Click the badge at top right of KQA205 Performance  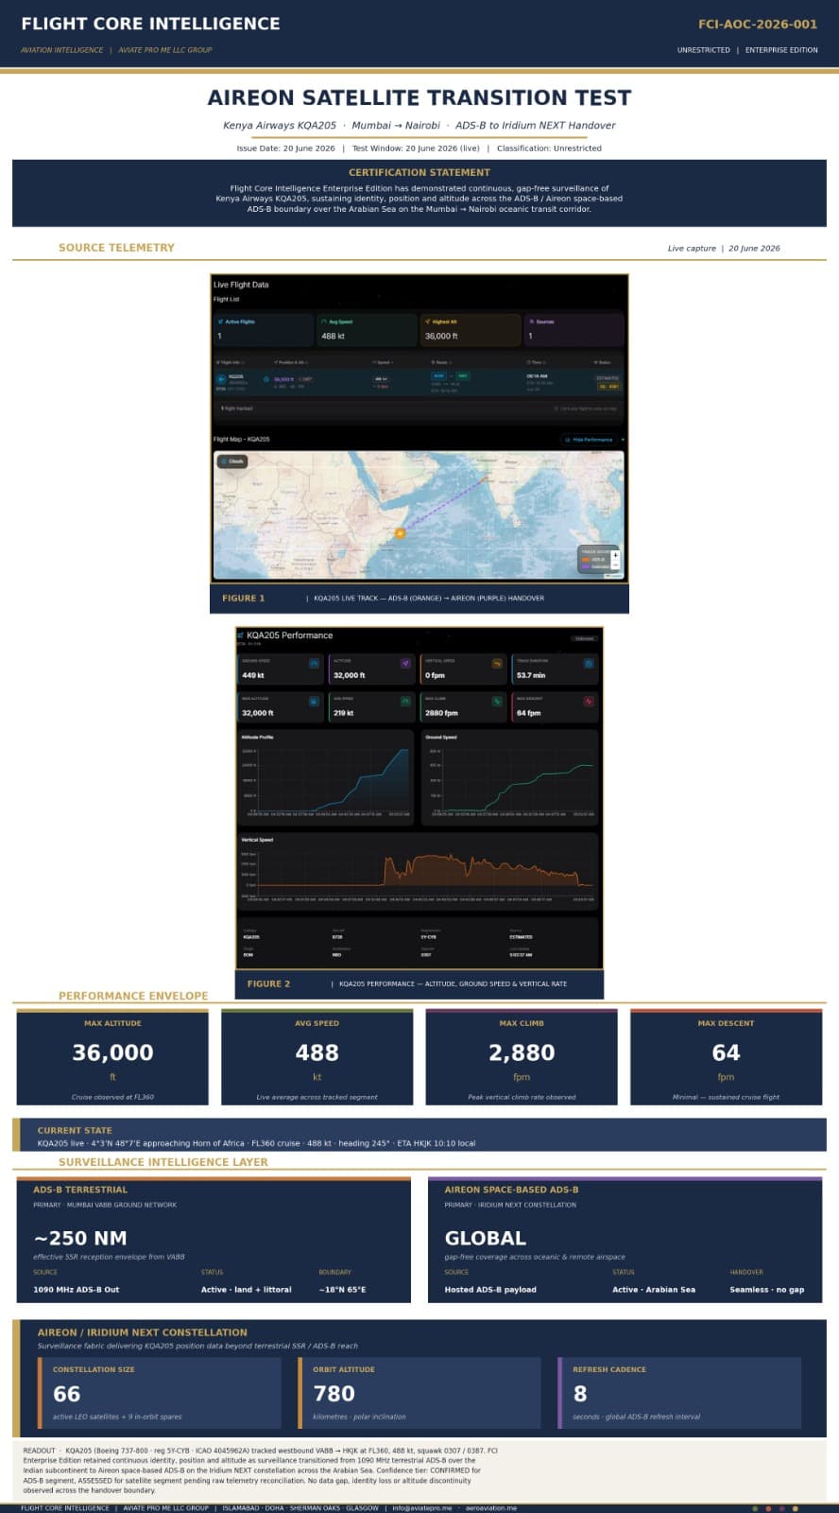[x=584, y=638]
